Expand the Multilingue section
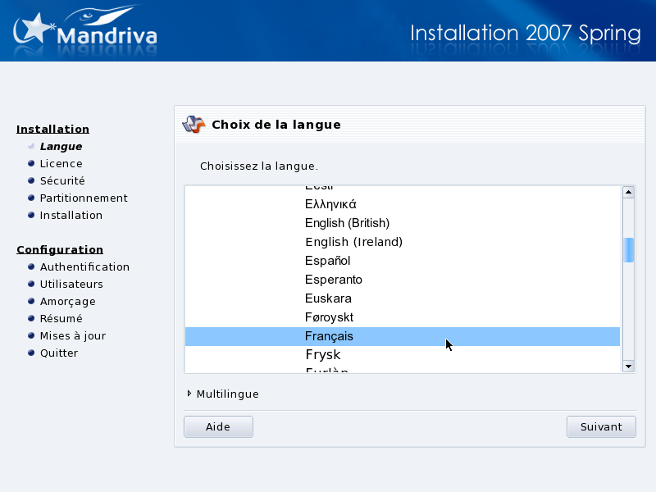This screenshot has height=492, width=656. (x=189, y=394)
